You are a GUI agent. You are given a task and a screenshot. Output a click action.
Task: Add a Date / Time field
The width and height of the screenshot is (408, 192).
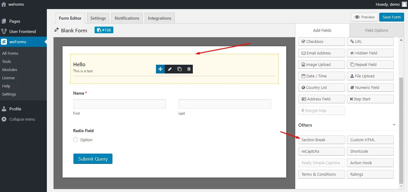tap(322, 76)
